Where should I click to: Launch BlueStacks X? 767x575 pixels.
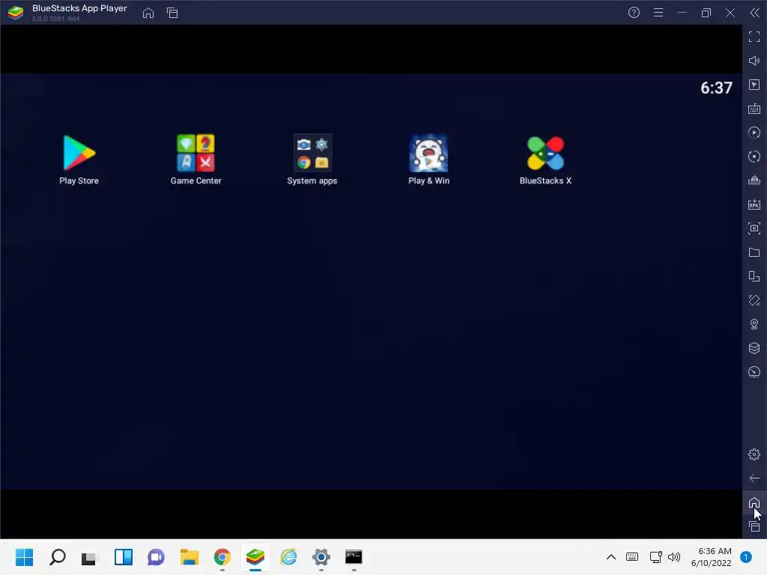545,159
